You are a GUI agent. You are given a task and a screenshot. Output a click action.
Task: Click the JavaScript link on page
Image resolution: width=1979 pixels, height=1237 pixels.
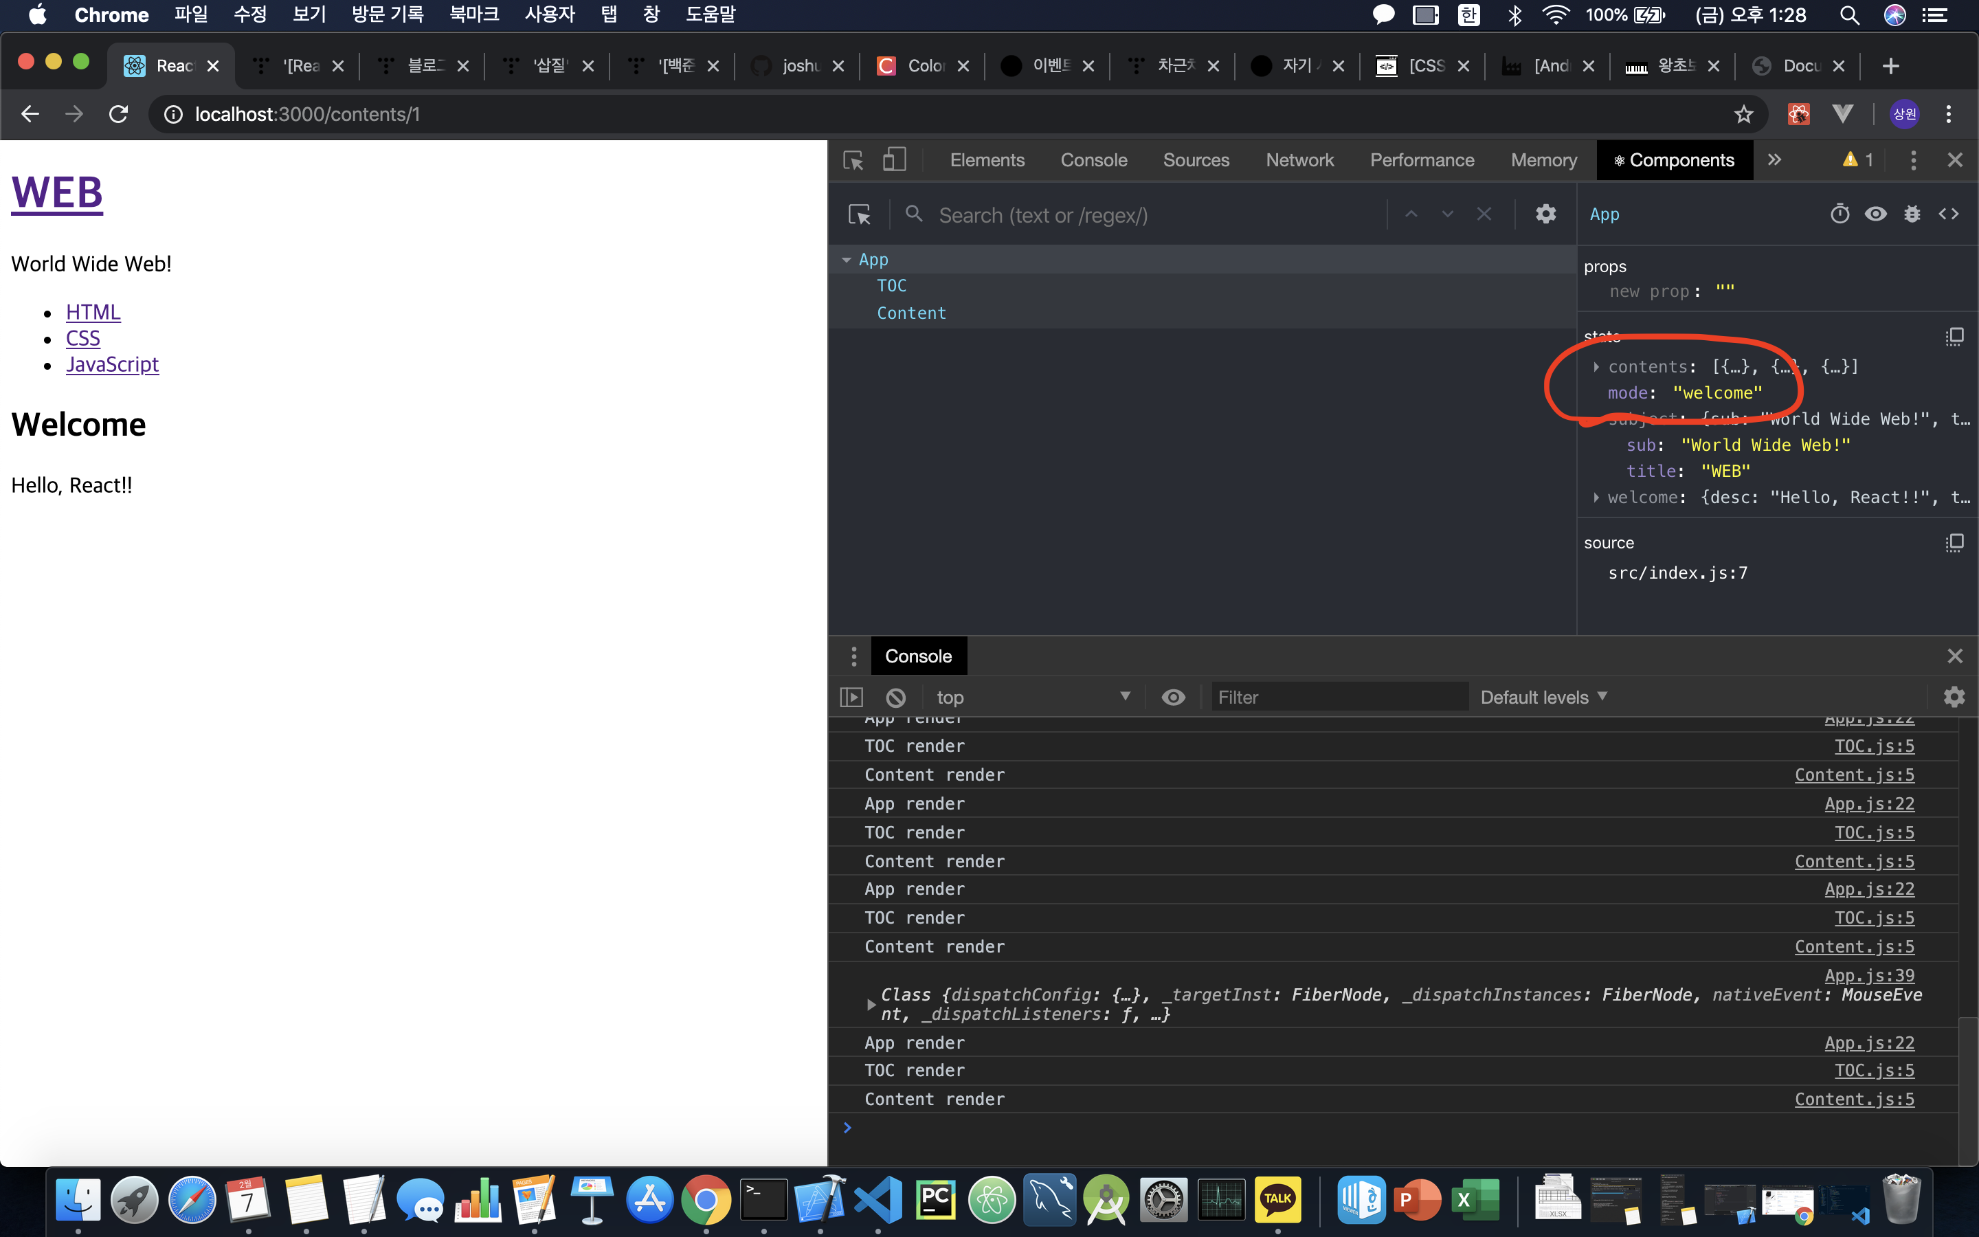(112, 364)
